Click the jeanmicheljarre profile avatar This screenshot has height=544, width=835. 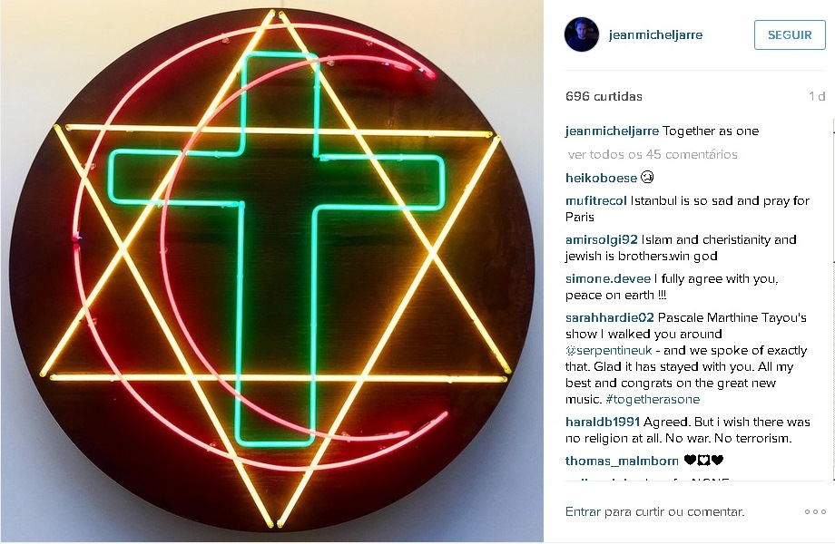click(x=582, y=34)
